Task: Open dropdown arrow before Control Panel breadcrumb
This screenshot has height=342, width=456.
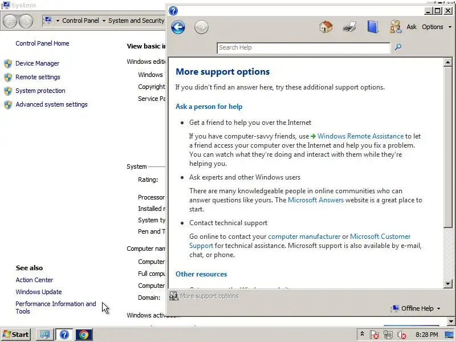Action: 58,21
